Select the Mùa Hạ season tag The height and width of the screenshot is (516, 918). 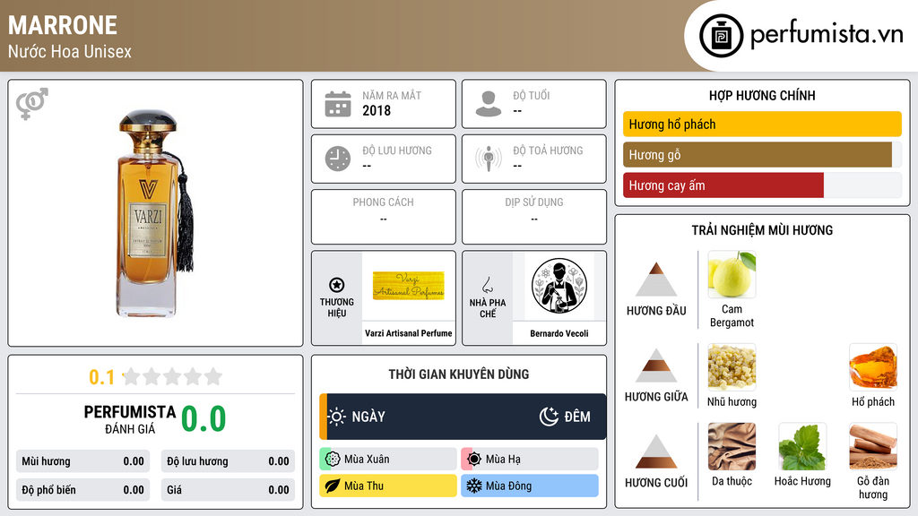[x=530, y=460]
